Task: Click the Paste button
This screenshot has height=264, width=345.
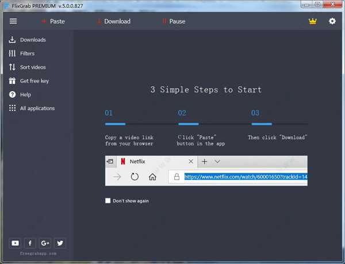Action: pyautogui.click(x=53, y=21)
